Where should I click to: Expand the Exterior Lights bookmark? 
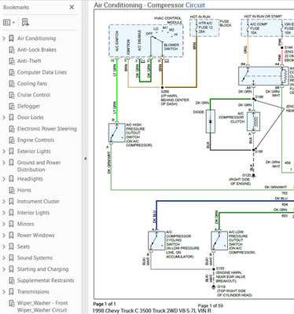tap(4, 152)
